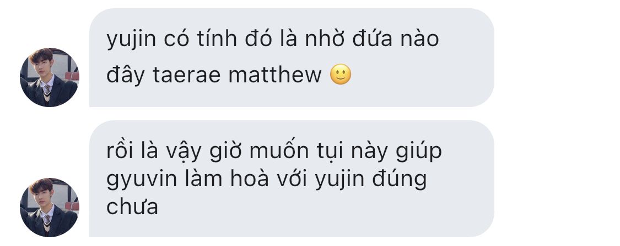Open the sender's avatar beside the second message
Viewport: 620px width, 246px height.
pos(50,208)
